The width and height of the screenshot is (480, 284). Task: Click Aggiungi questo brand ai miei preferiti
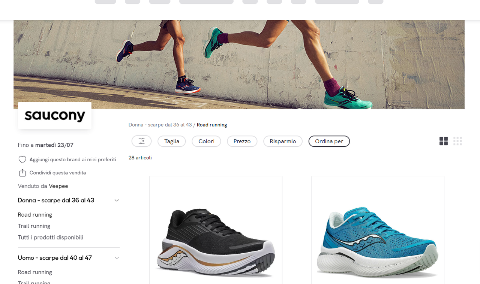pyautogui.click(x=73, y=160)
